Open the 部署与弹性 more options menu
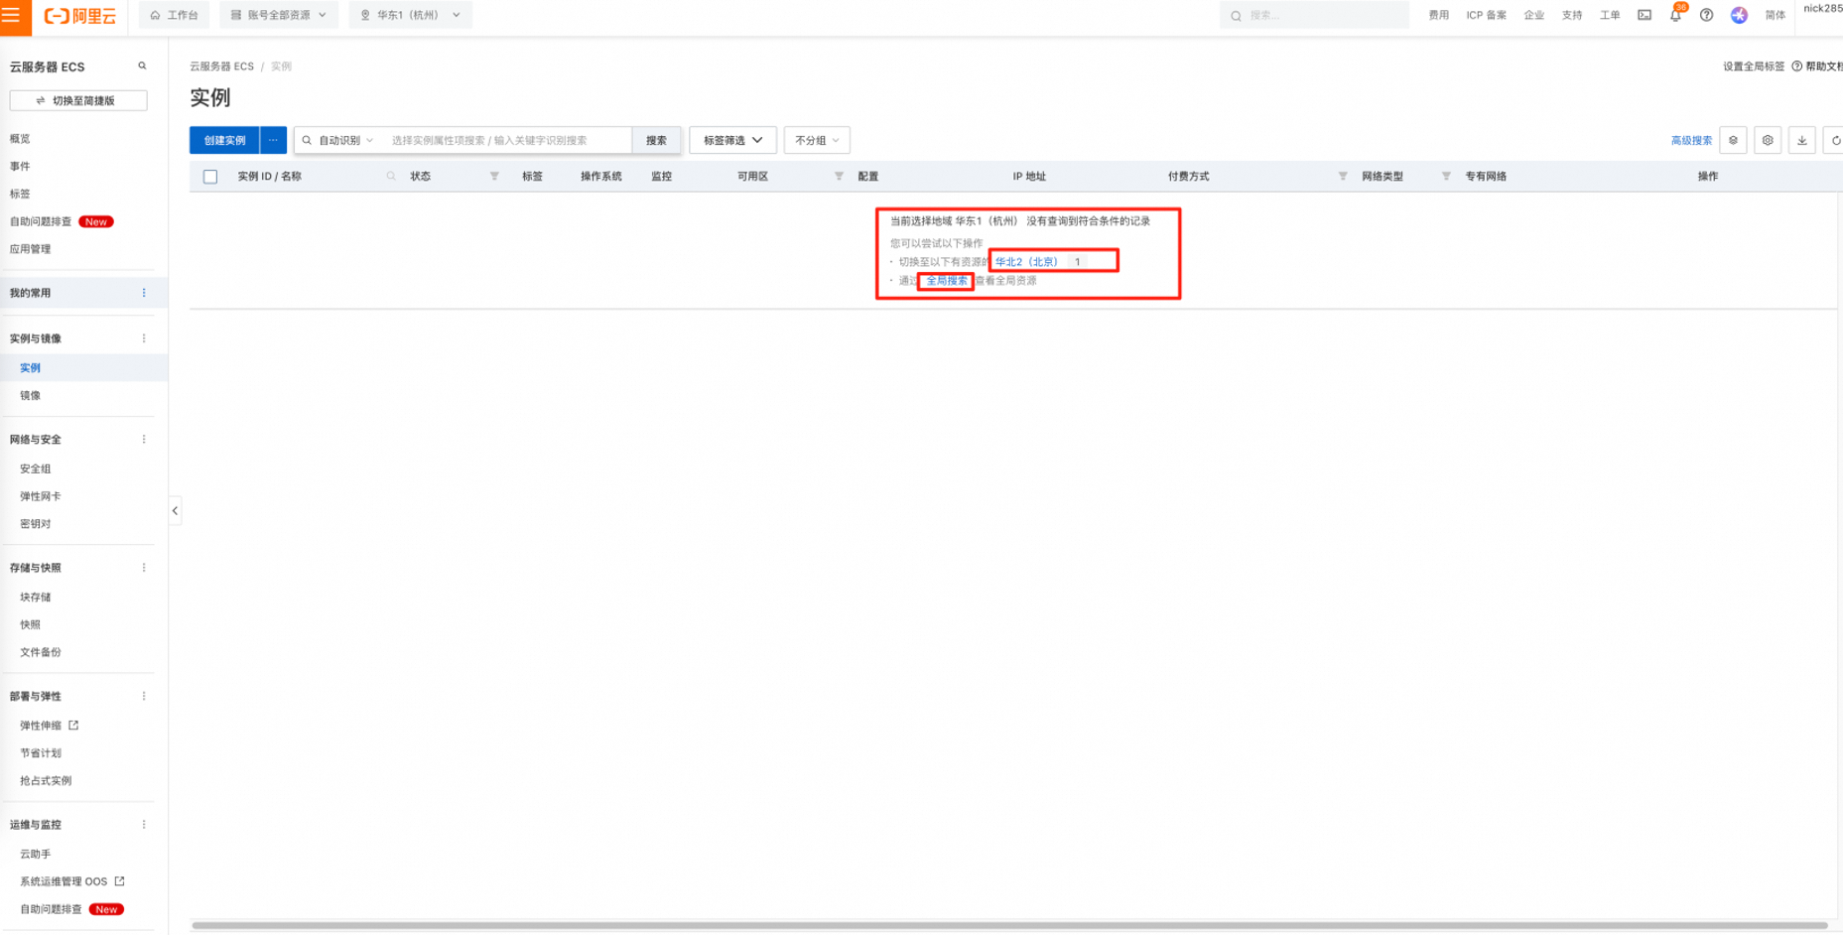1843x935 pixels. coord(144,696)
